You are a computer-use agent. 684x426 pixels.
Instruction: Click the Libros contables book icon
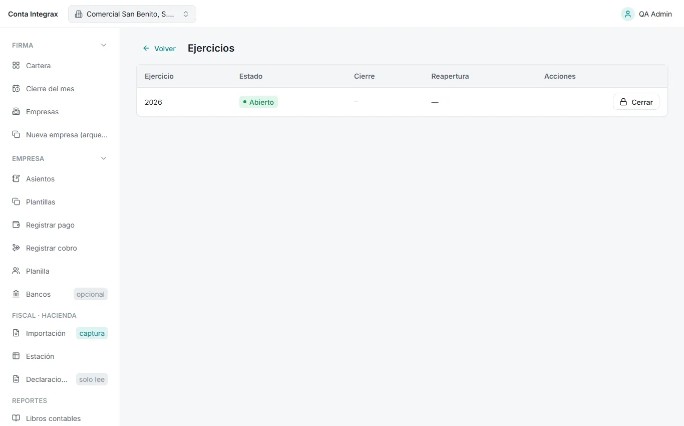16,418
